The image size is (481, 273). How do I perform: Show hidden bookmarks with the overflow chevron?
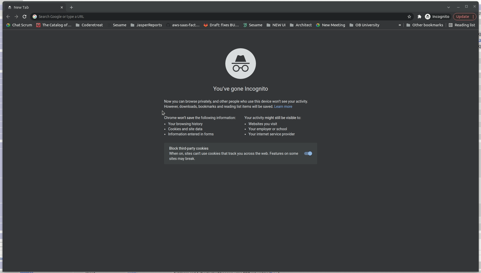[400, 25]
